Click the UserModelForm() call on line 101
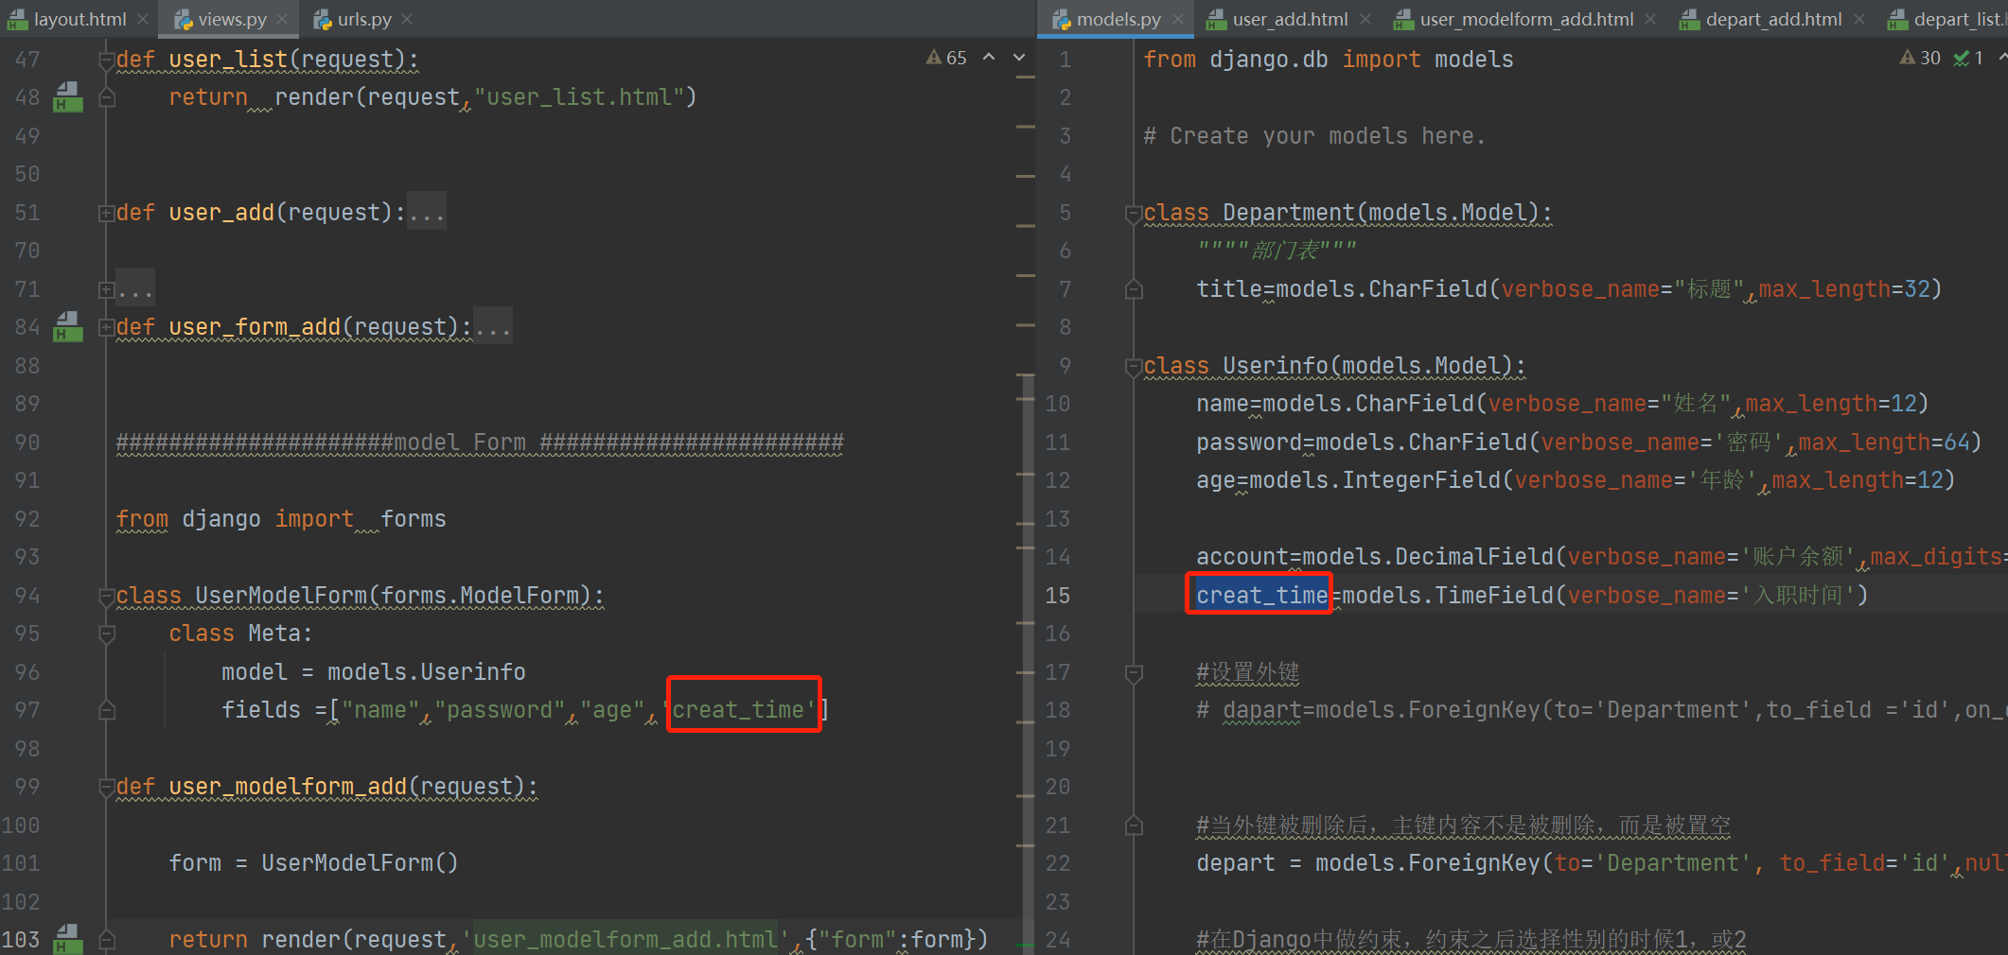The image size is (2008, 955). tap(360, 862)
